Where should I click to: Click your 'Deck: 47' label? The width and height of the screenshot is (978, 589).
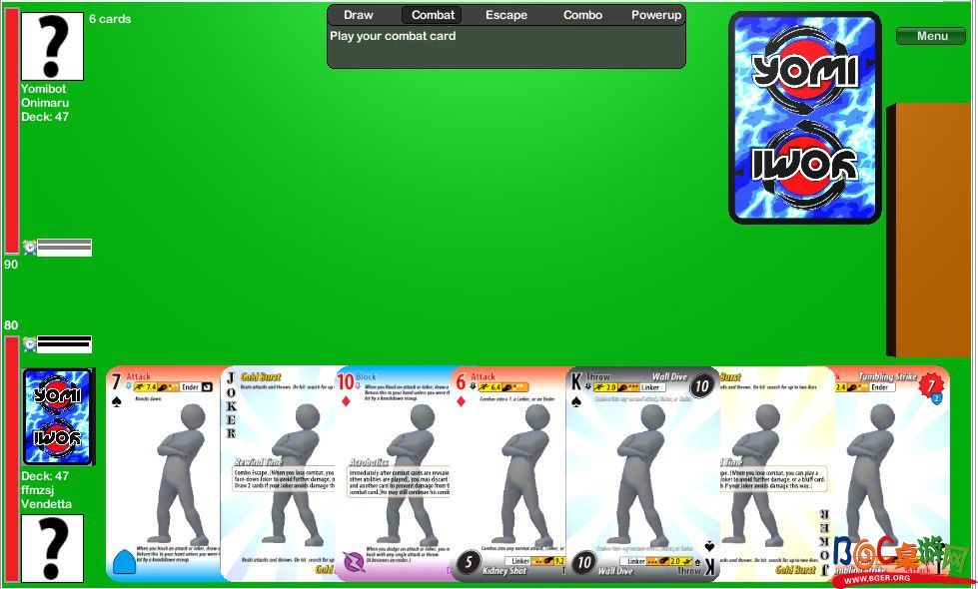coord(45,476)
